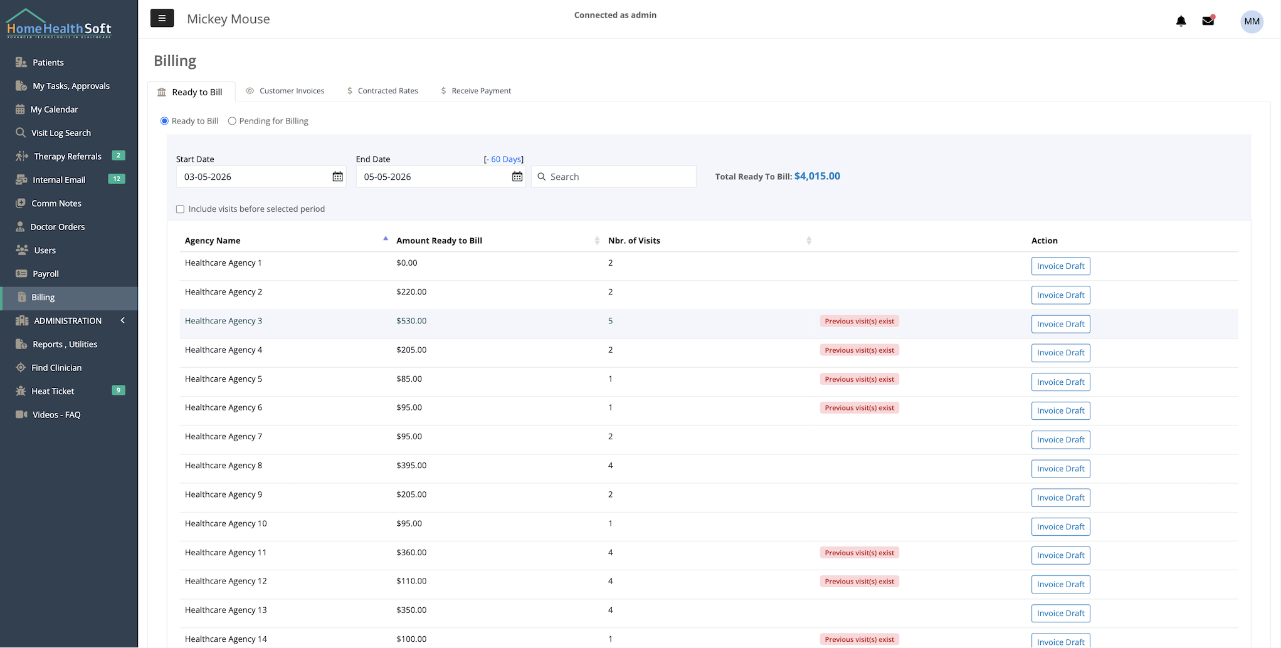The width and height of the screenshot is (1281, 648).
Task: Open Start Date calendar picker icon
Action: pos(337,177)
